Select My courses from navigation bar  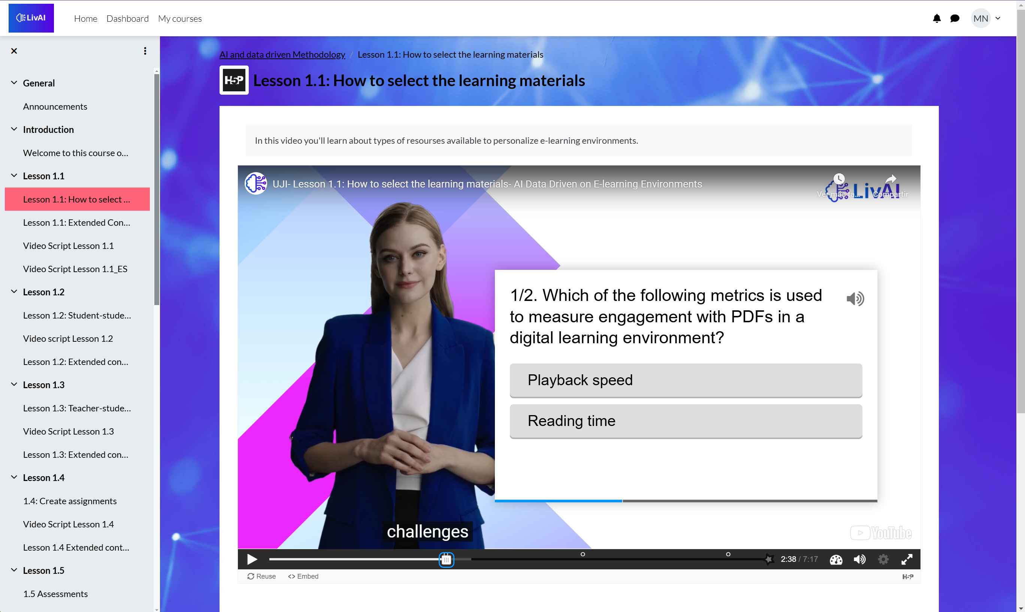pyautogui.click(x=180, y=18)
